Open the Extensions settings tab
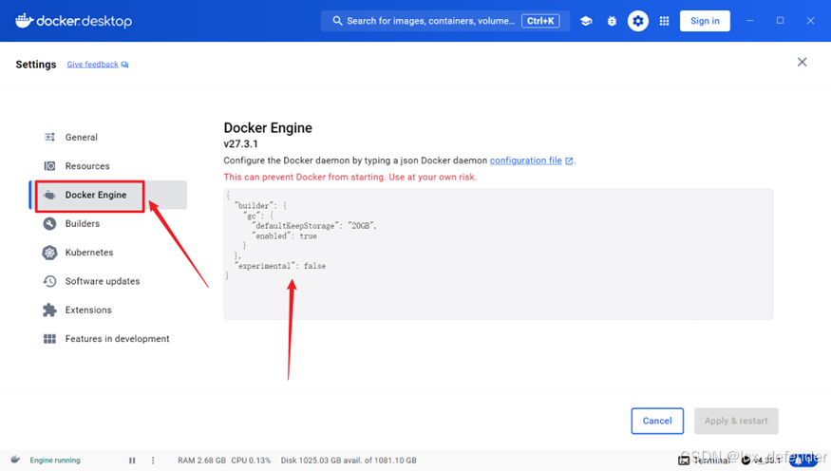The height and width of the screenshot is (471, 831). (108, 310)
